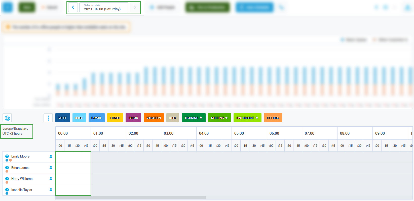Click Harry Williams's person icon
Image resolution: width=414 pixels, height=201 pixels.
pos(51,179)
